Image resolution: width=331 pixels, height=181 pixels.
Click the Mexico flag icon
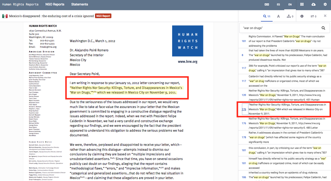[5, 16]
